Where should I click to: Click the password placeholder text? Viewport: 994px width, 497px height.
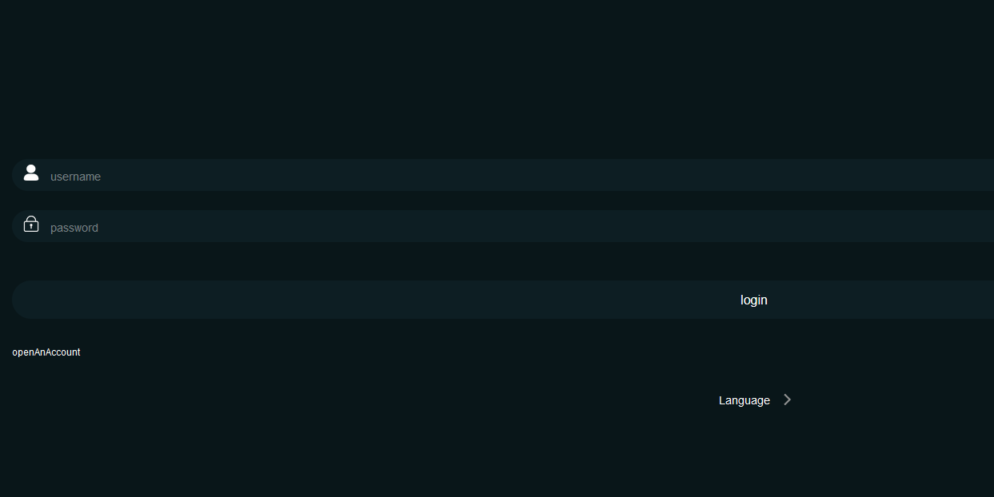[x=74, y=228]
